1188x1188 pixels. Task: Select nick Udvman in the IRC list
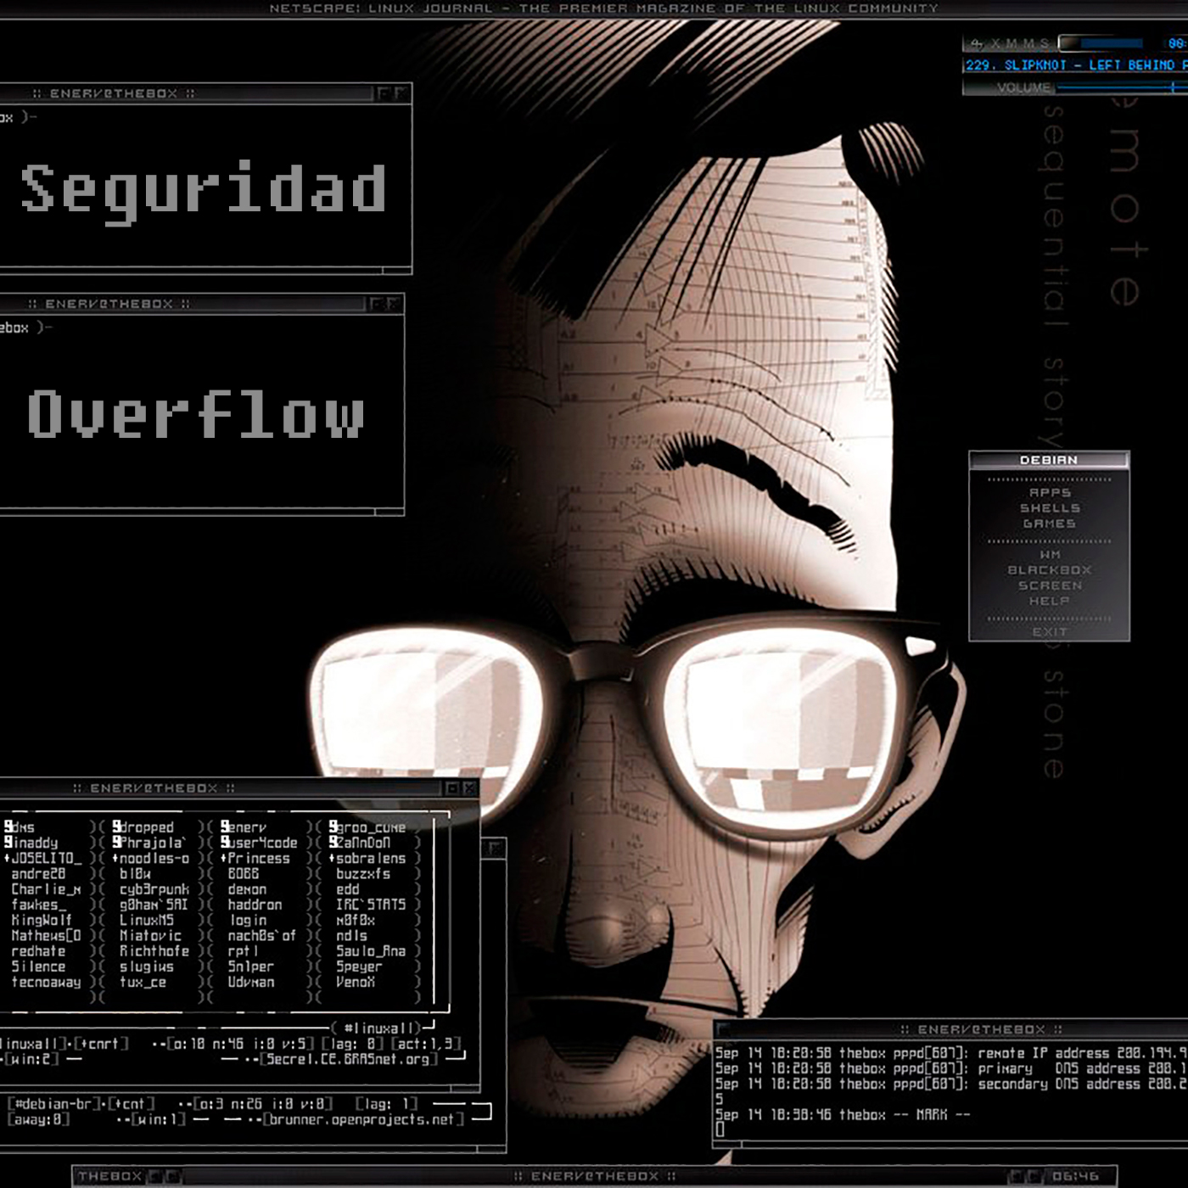point(251,982)
